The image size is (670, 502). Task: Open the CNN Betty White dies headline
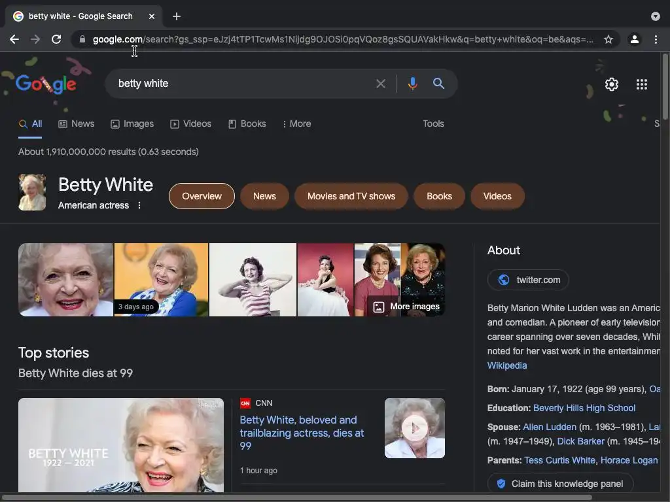(302, 433)
